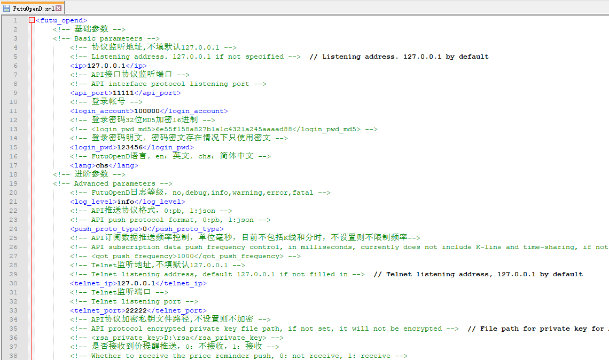Click the commented rsa_private_key path D:\rsa
This screenshot has height=360, width=609.
(176, 338)
